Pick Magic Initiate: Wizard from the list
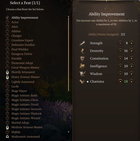 click(x=26, y=118)
